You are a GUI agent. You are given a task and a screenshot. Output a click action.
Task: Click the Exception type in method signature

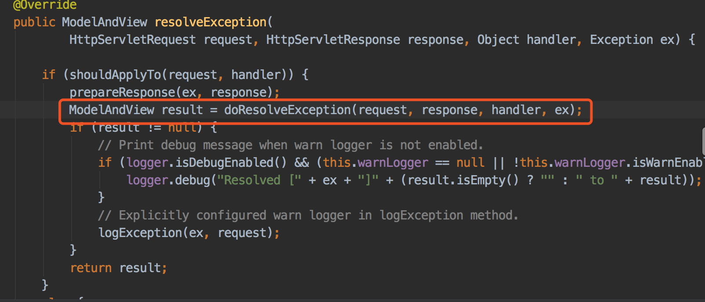(x=621, y=40)
